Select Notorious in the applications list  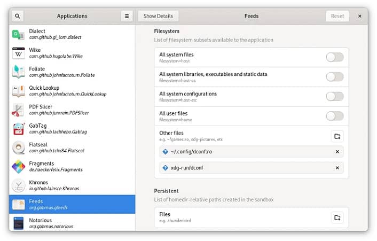(72, 223)
